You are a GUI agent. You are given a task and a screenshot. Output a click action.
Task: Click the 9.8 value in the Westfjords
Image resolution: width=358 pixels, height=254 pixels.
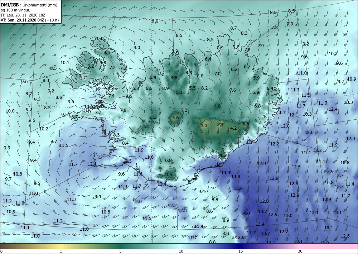pos(103,62)
